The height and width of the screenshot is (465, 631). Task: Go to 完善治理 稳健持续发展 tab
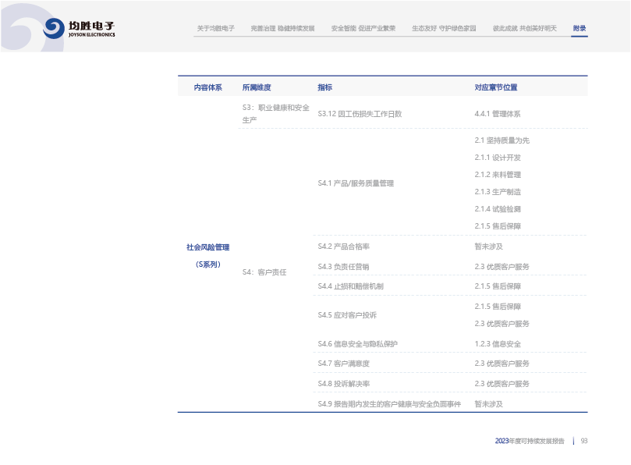point(282,28)
